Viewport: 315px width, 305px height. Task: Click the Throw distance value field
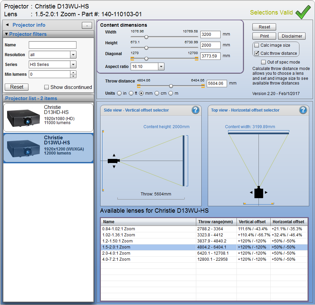[x=217, y=83]
